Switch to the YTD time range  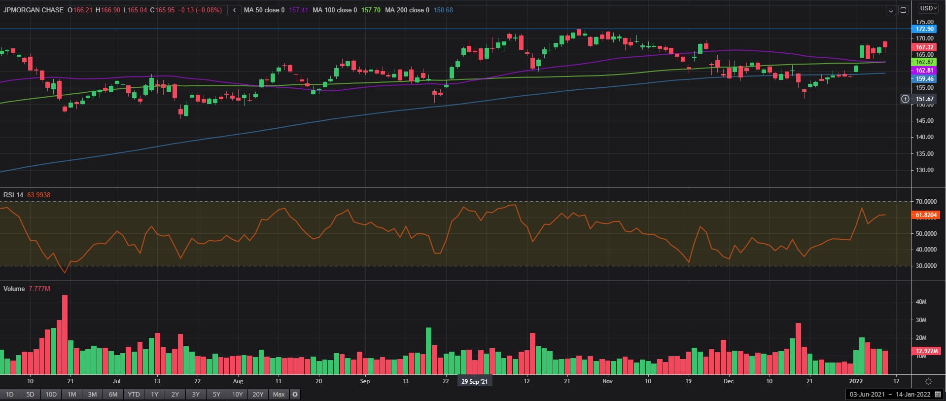point(134,394)
